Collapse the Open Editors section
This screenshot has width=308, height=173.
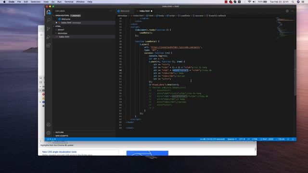tap(62, 15)
